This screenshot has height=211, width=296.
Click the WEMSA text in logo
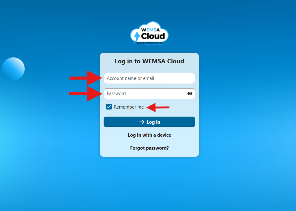[x=150, y=30]
